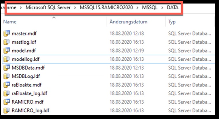This screenshot has width=219, height=119.
Task: Select the file name RAMICRO.mdf
Action: (x=28, y=102)
